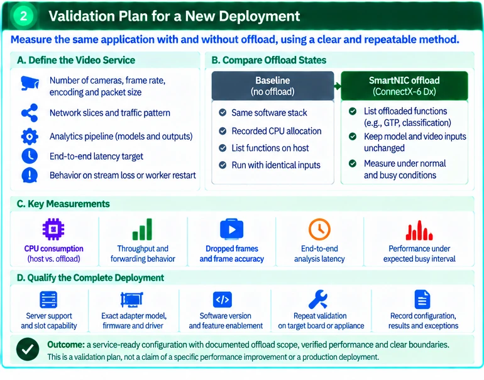
Task: Click the check next to Run with identical inputs
Action: [223, 165]
